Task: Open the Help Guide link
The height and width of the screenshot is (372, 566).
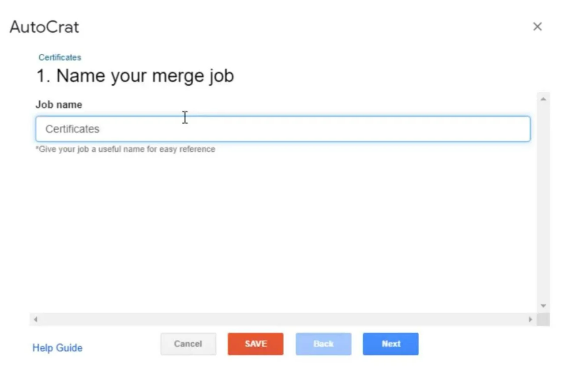Action: point(58,348)
